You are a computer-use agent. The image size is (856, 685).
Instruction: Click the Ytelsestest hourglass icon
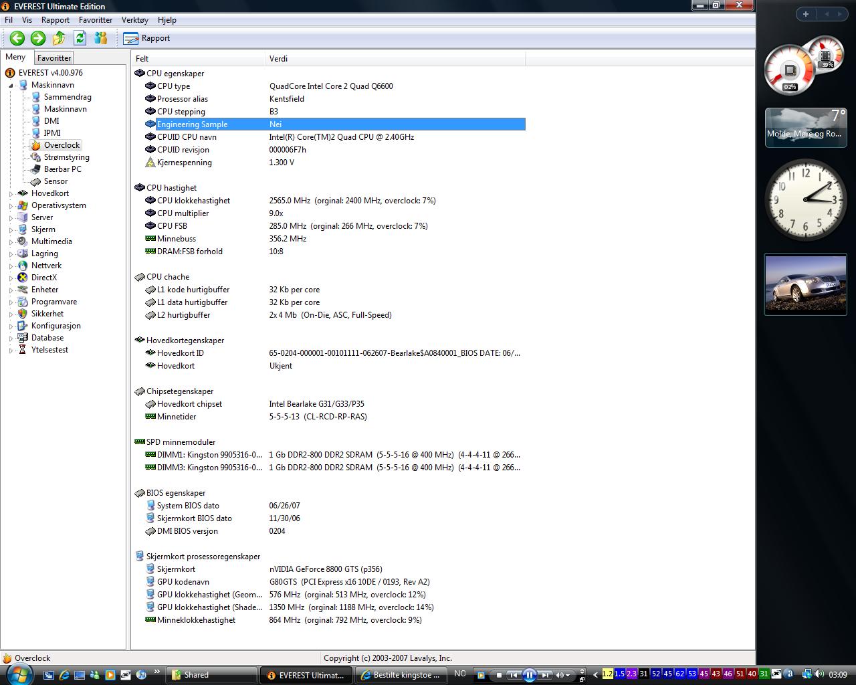[x=23, y=350]
